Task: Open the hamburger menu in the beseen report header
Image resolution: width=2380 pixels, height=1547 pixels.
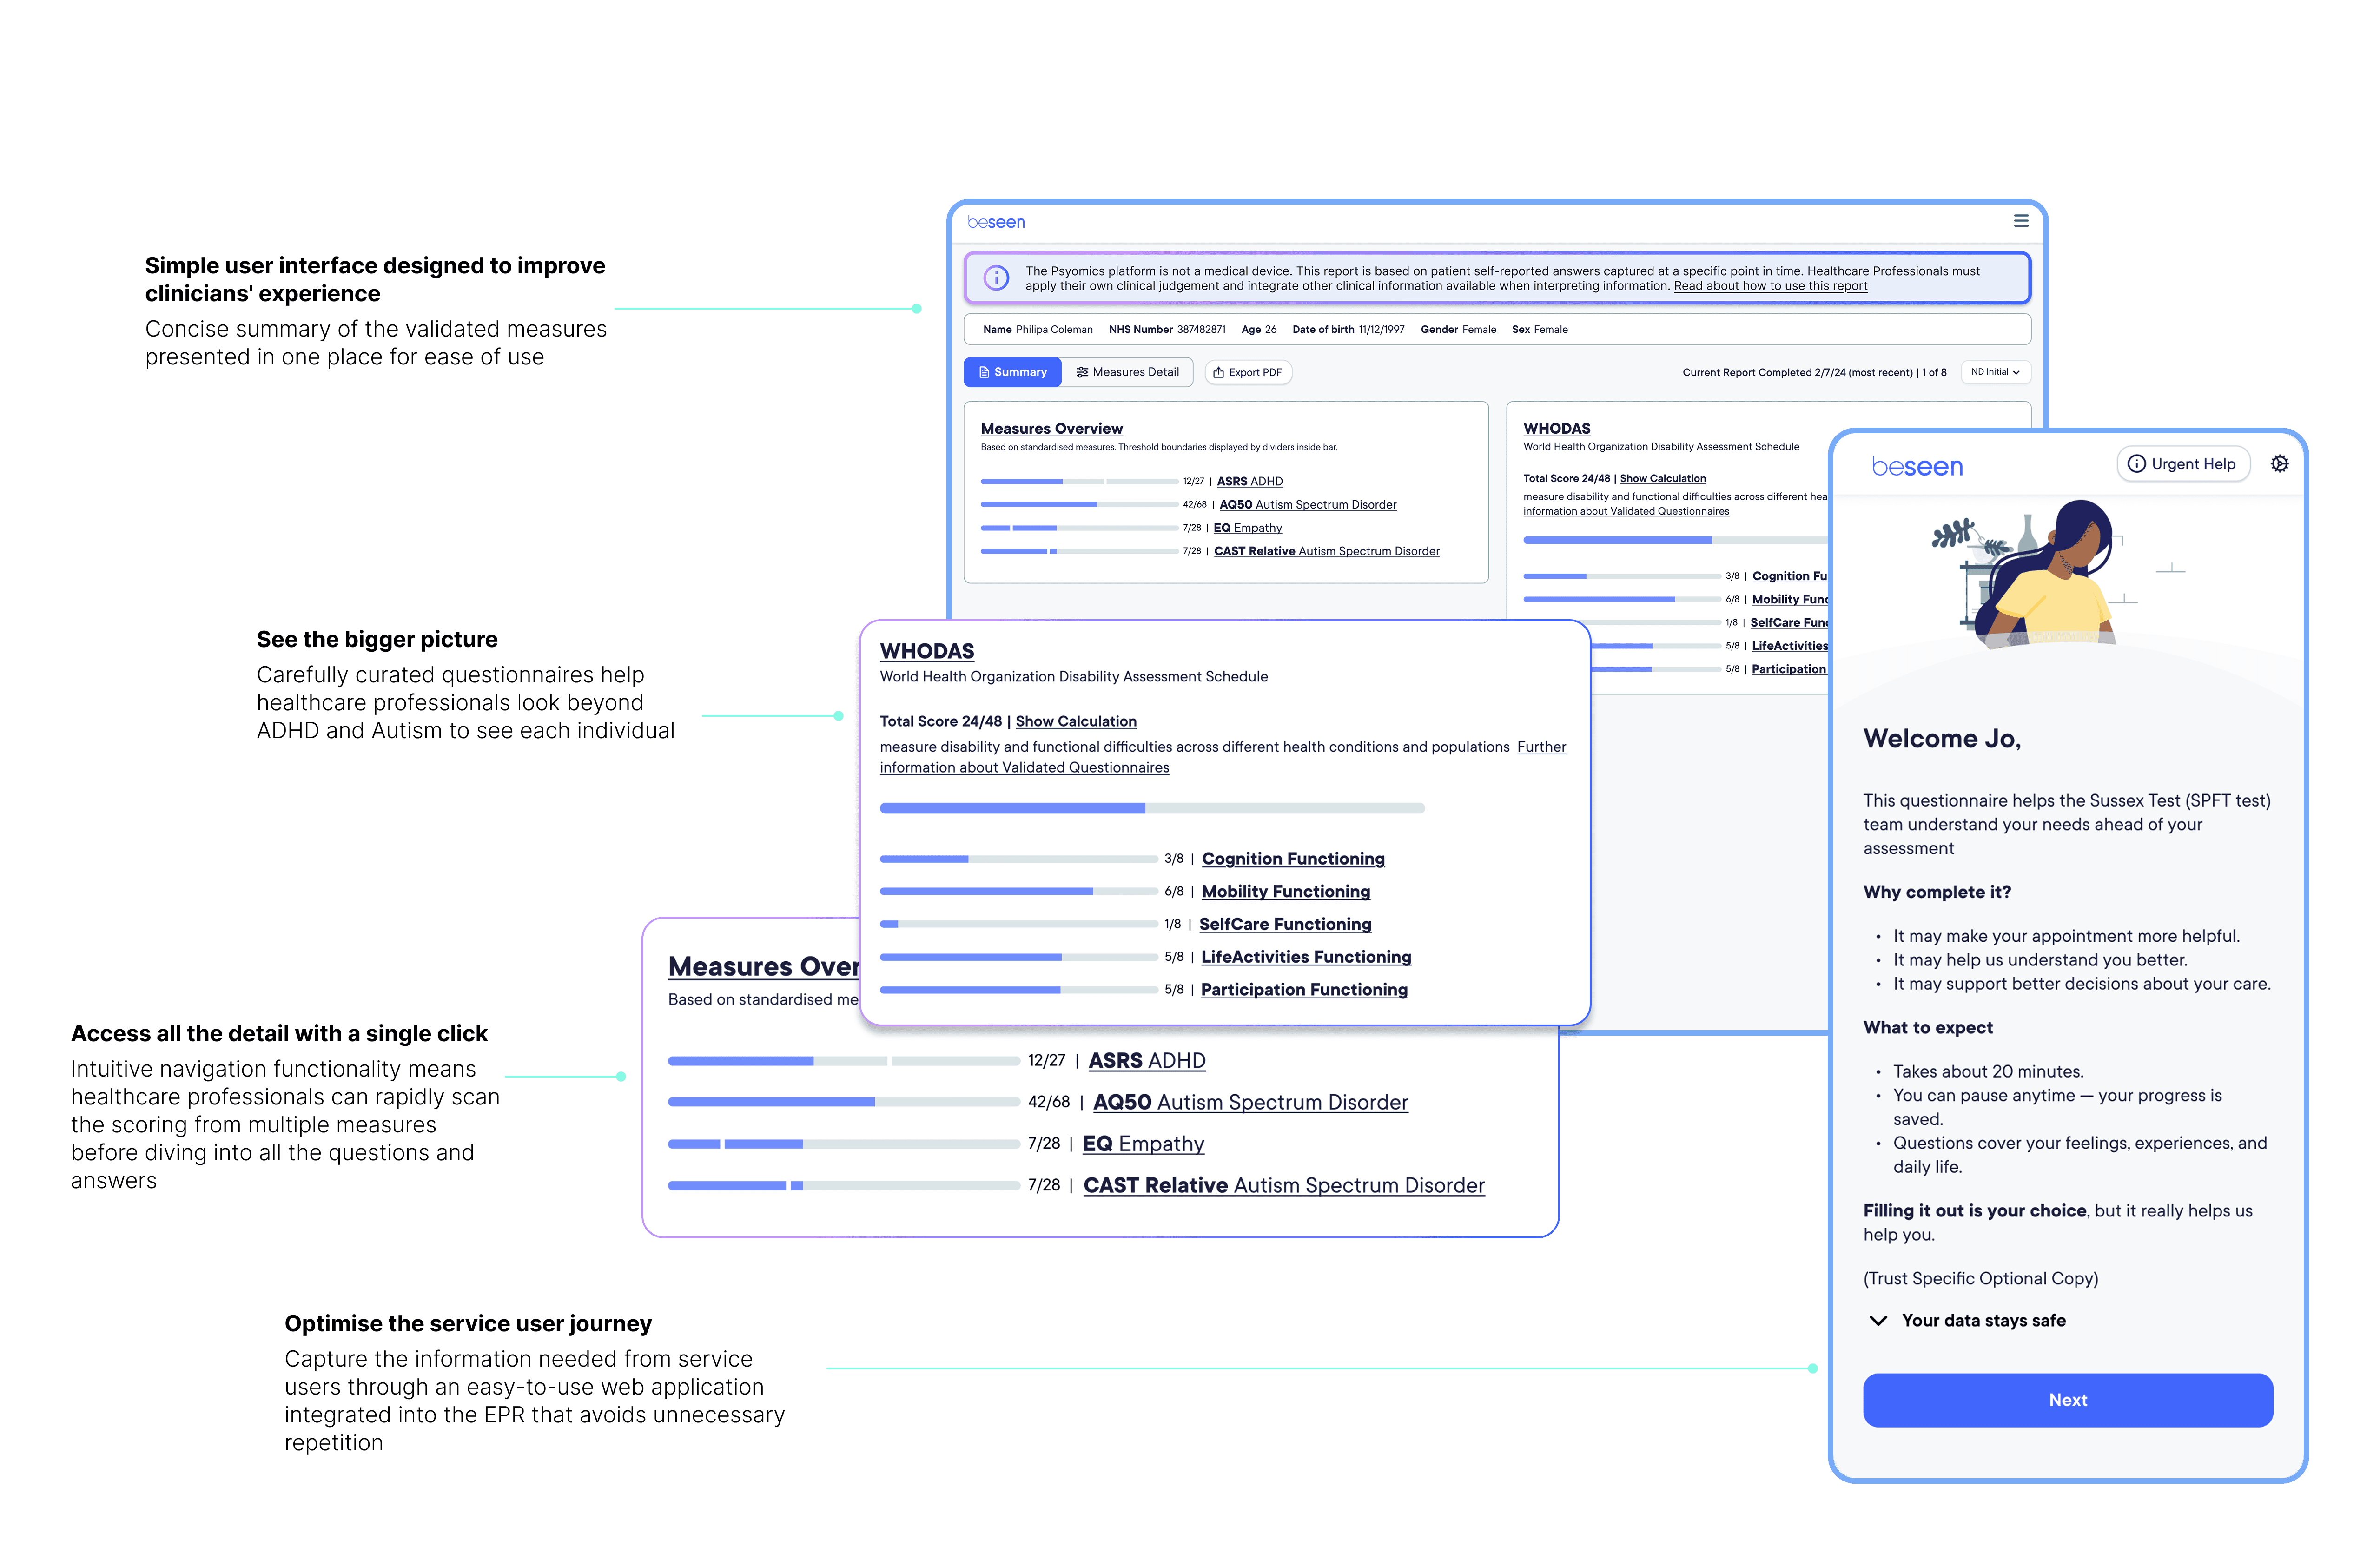Action: (x=2020, y=221)
